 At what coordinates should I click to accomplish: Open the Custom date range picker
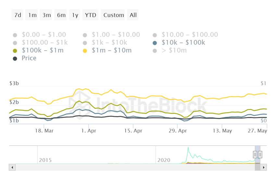tap(114, 15)
